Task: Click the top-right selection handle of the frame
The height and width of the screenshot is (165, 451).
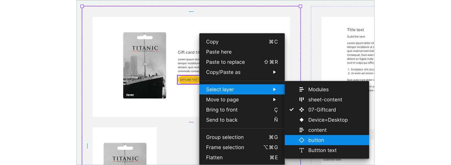Action: click(300, 6)
